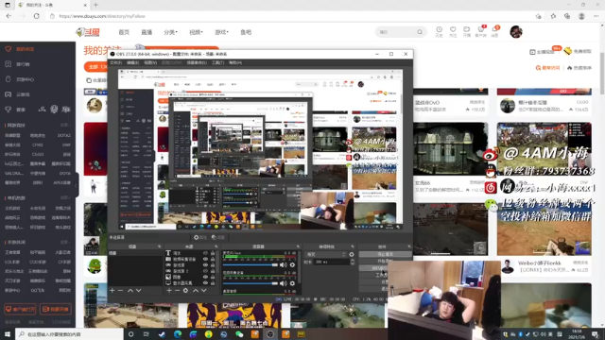605x340 pixels.
Task: Pop out the OBS Scenes dock header icon
Action: point(159,246)
